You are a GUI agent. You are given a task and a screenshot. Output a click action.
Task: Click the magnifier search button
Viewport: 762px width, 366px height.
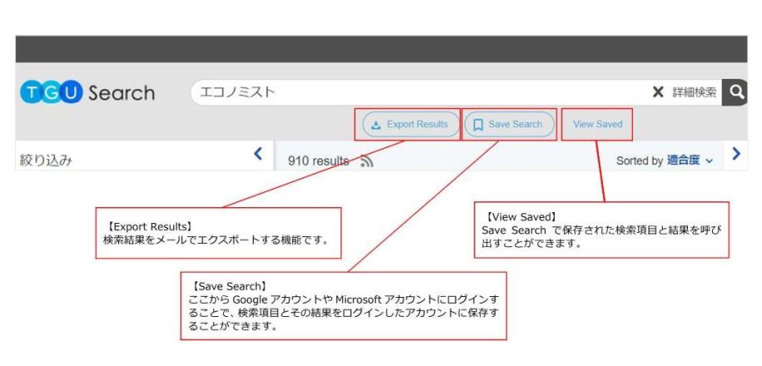click(735, 92)
